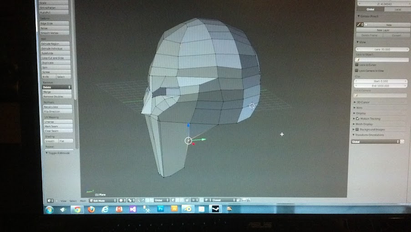Click the Extrude Region button
Viewport: 411px width, 232px height.
56,44
